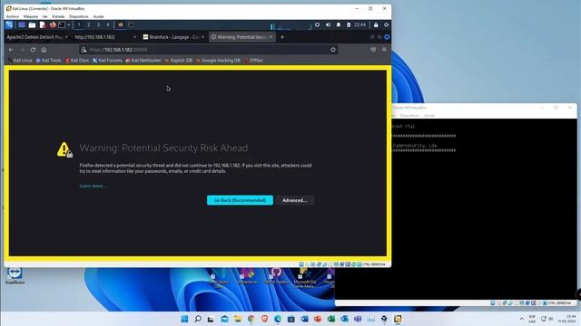Image resolution: width=581 pixels, height=326 pixels.
Task: Open the terminal emulator icon in Kali panel
Action: click(x=62, y=24)
